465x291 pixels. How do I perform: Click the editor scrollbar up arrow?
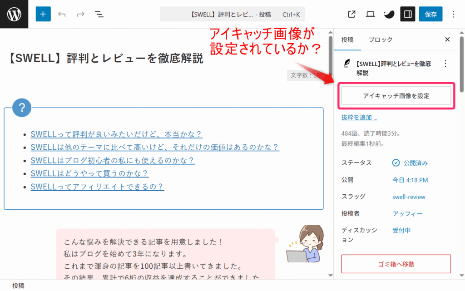pyautogui.click(x=331, y=32)
